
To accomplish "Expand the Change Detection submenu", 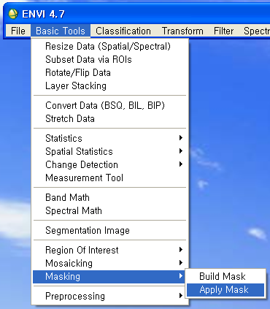I will tap(109, 164).
